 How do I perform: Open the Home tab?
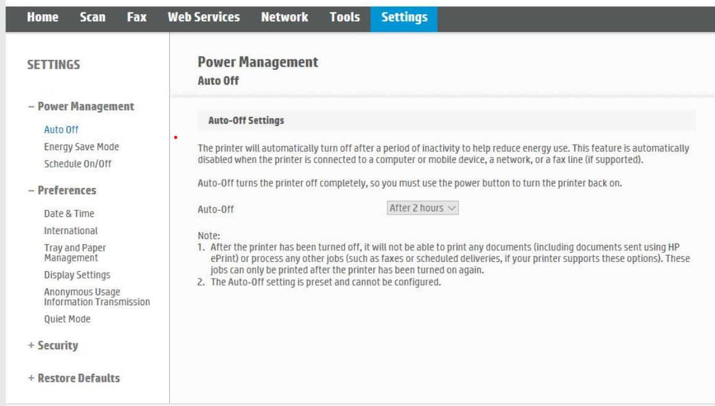click(x=43, y=17)
